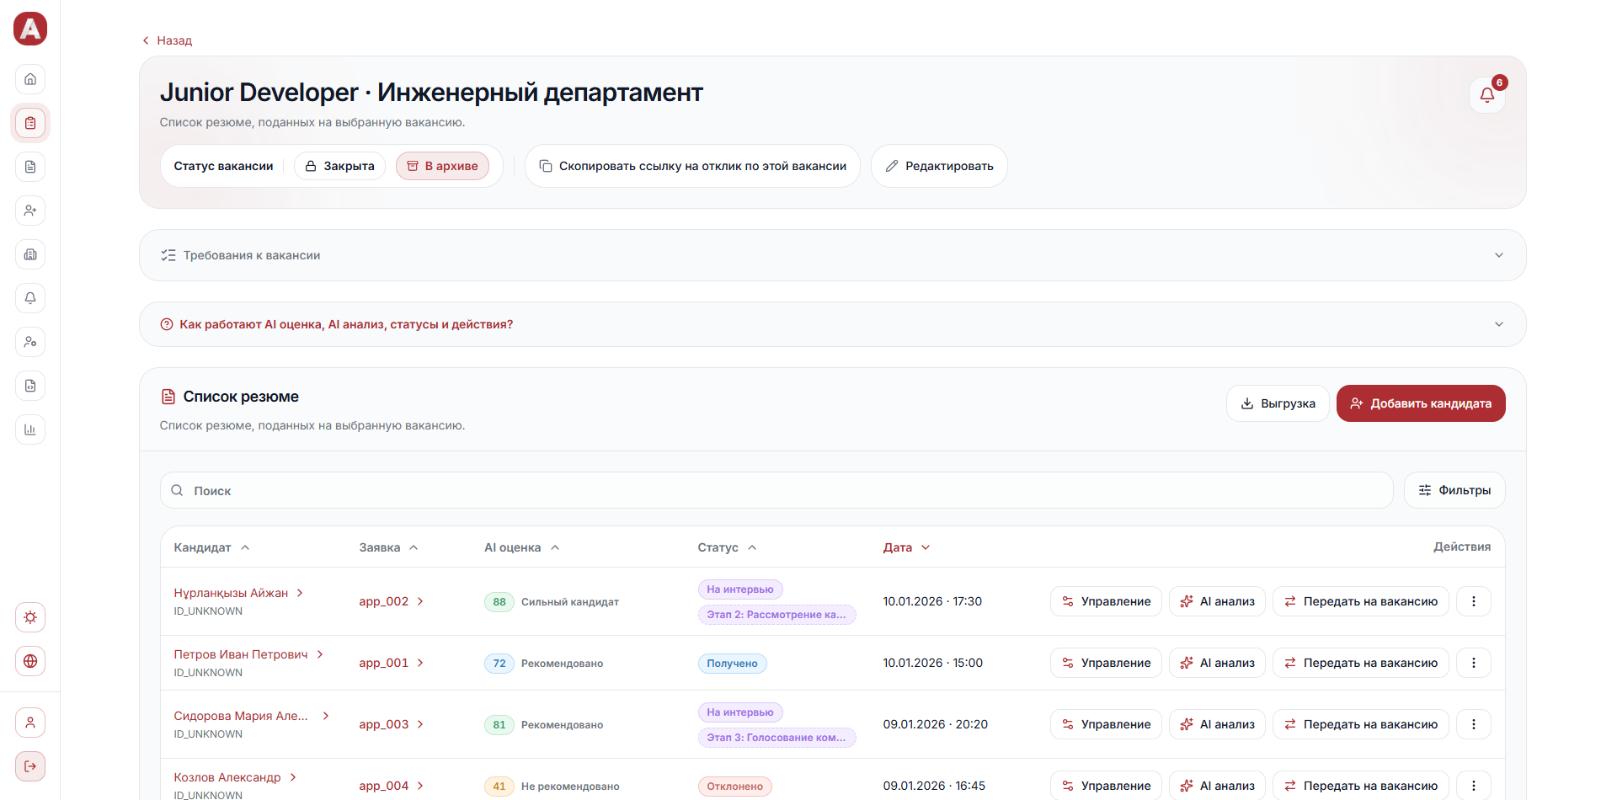Screen dimensions: 1601x800
Task: Click Этап 2: Рассмотрение ка... stage badge
Action: [x=776, y=615]
